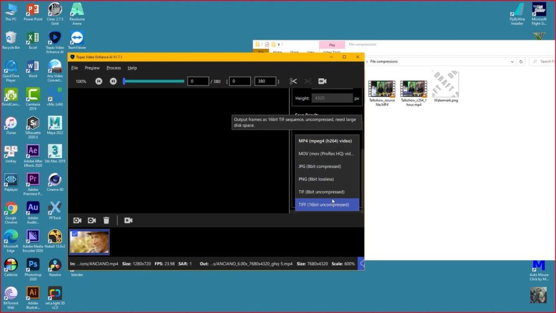The width and height of the screenshot is (556, 313).
Task: Open the Process menu
Action: tap(113, 68)
